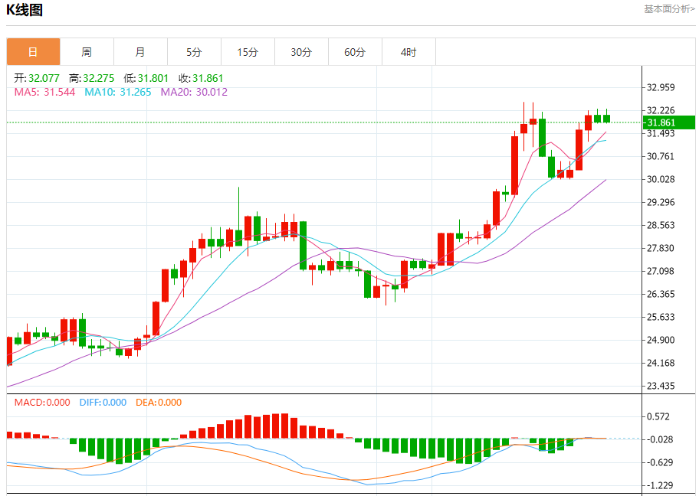699x496 pixels.
Task: Switch to the 15分 chart tab
Action: pos(248,52)
